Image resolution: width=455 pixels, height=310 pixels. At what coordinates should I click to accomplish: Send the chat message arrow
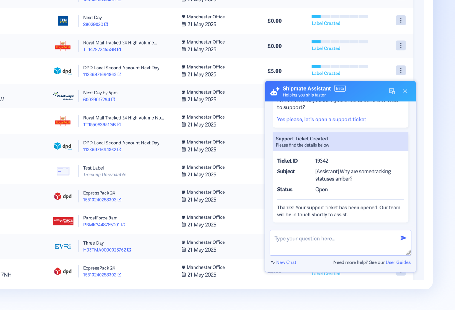point(403,238)
